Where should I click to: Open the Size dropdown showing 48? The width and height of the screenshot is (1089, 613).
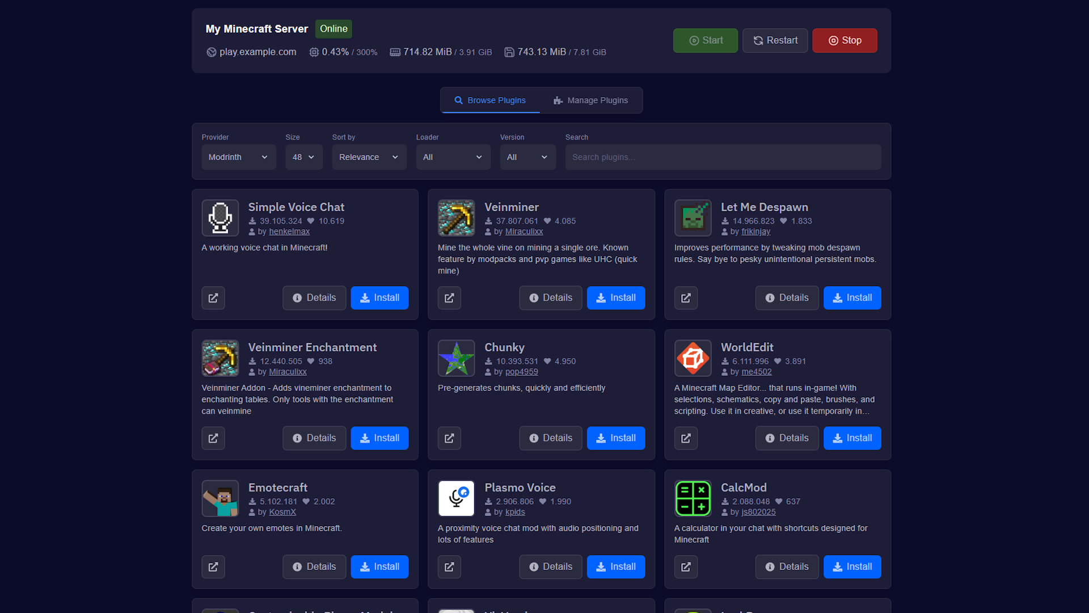pos(304,157)
